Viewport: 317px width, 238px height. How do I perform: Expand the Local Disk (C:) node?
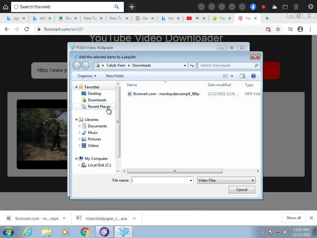coord(79,165)
